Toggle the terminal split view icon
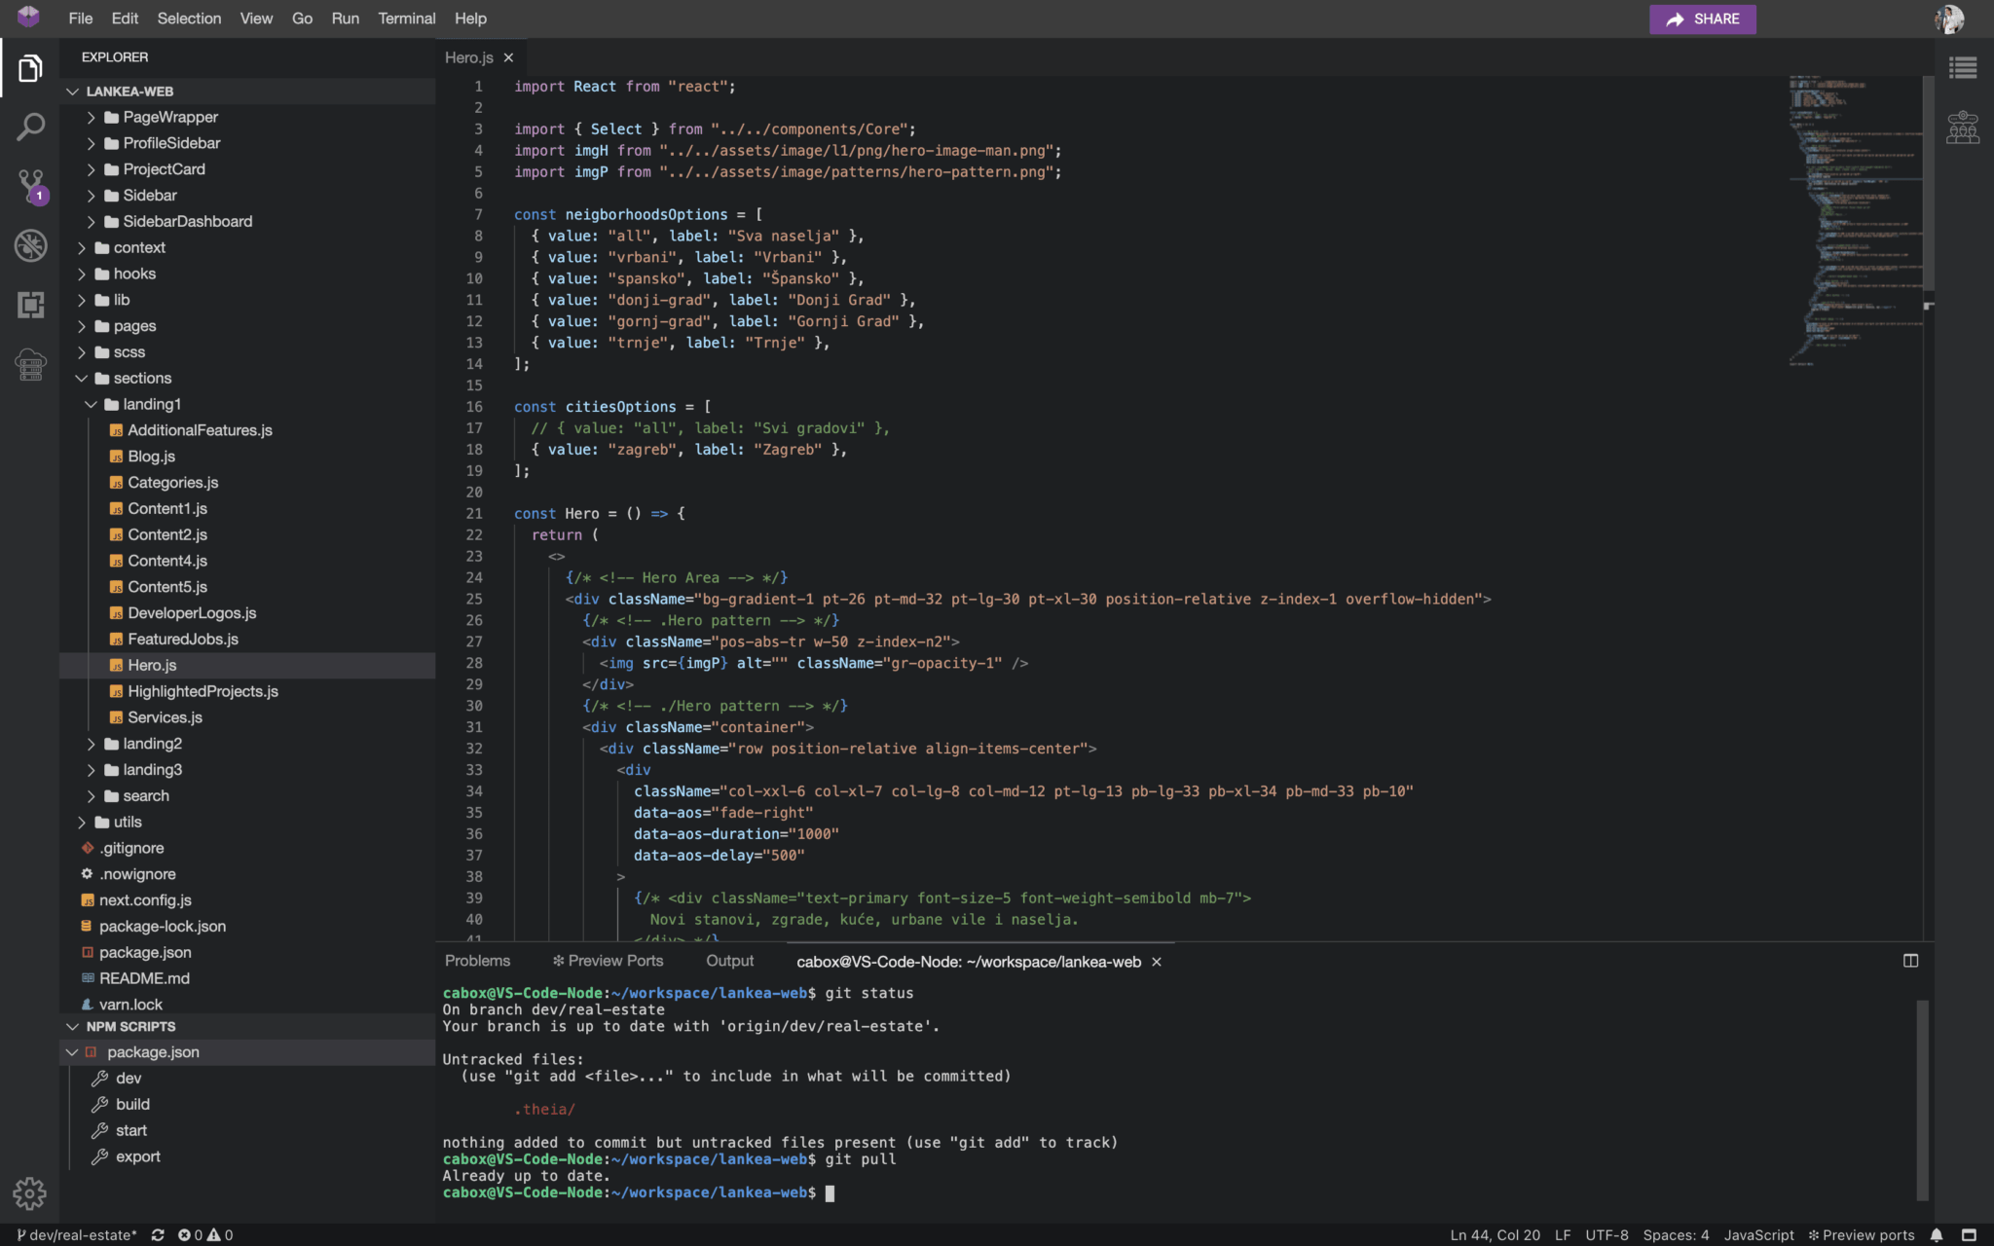 pos(1908,960)
